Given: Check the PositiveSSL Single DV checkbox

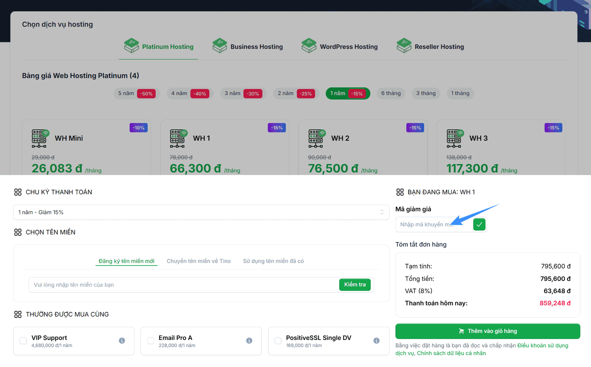Looking at the screenshot, I should click(278, 341).
